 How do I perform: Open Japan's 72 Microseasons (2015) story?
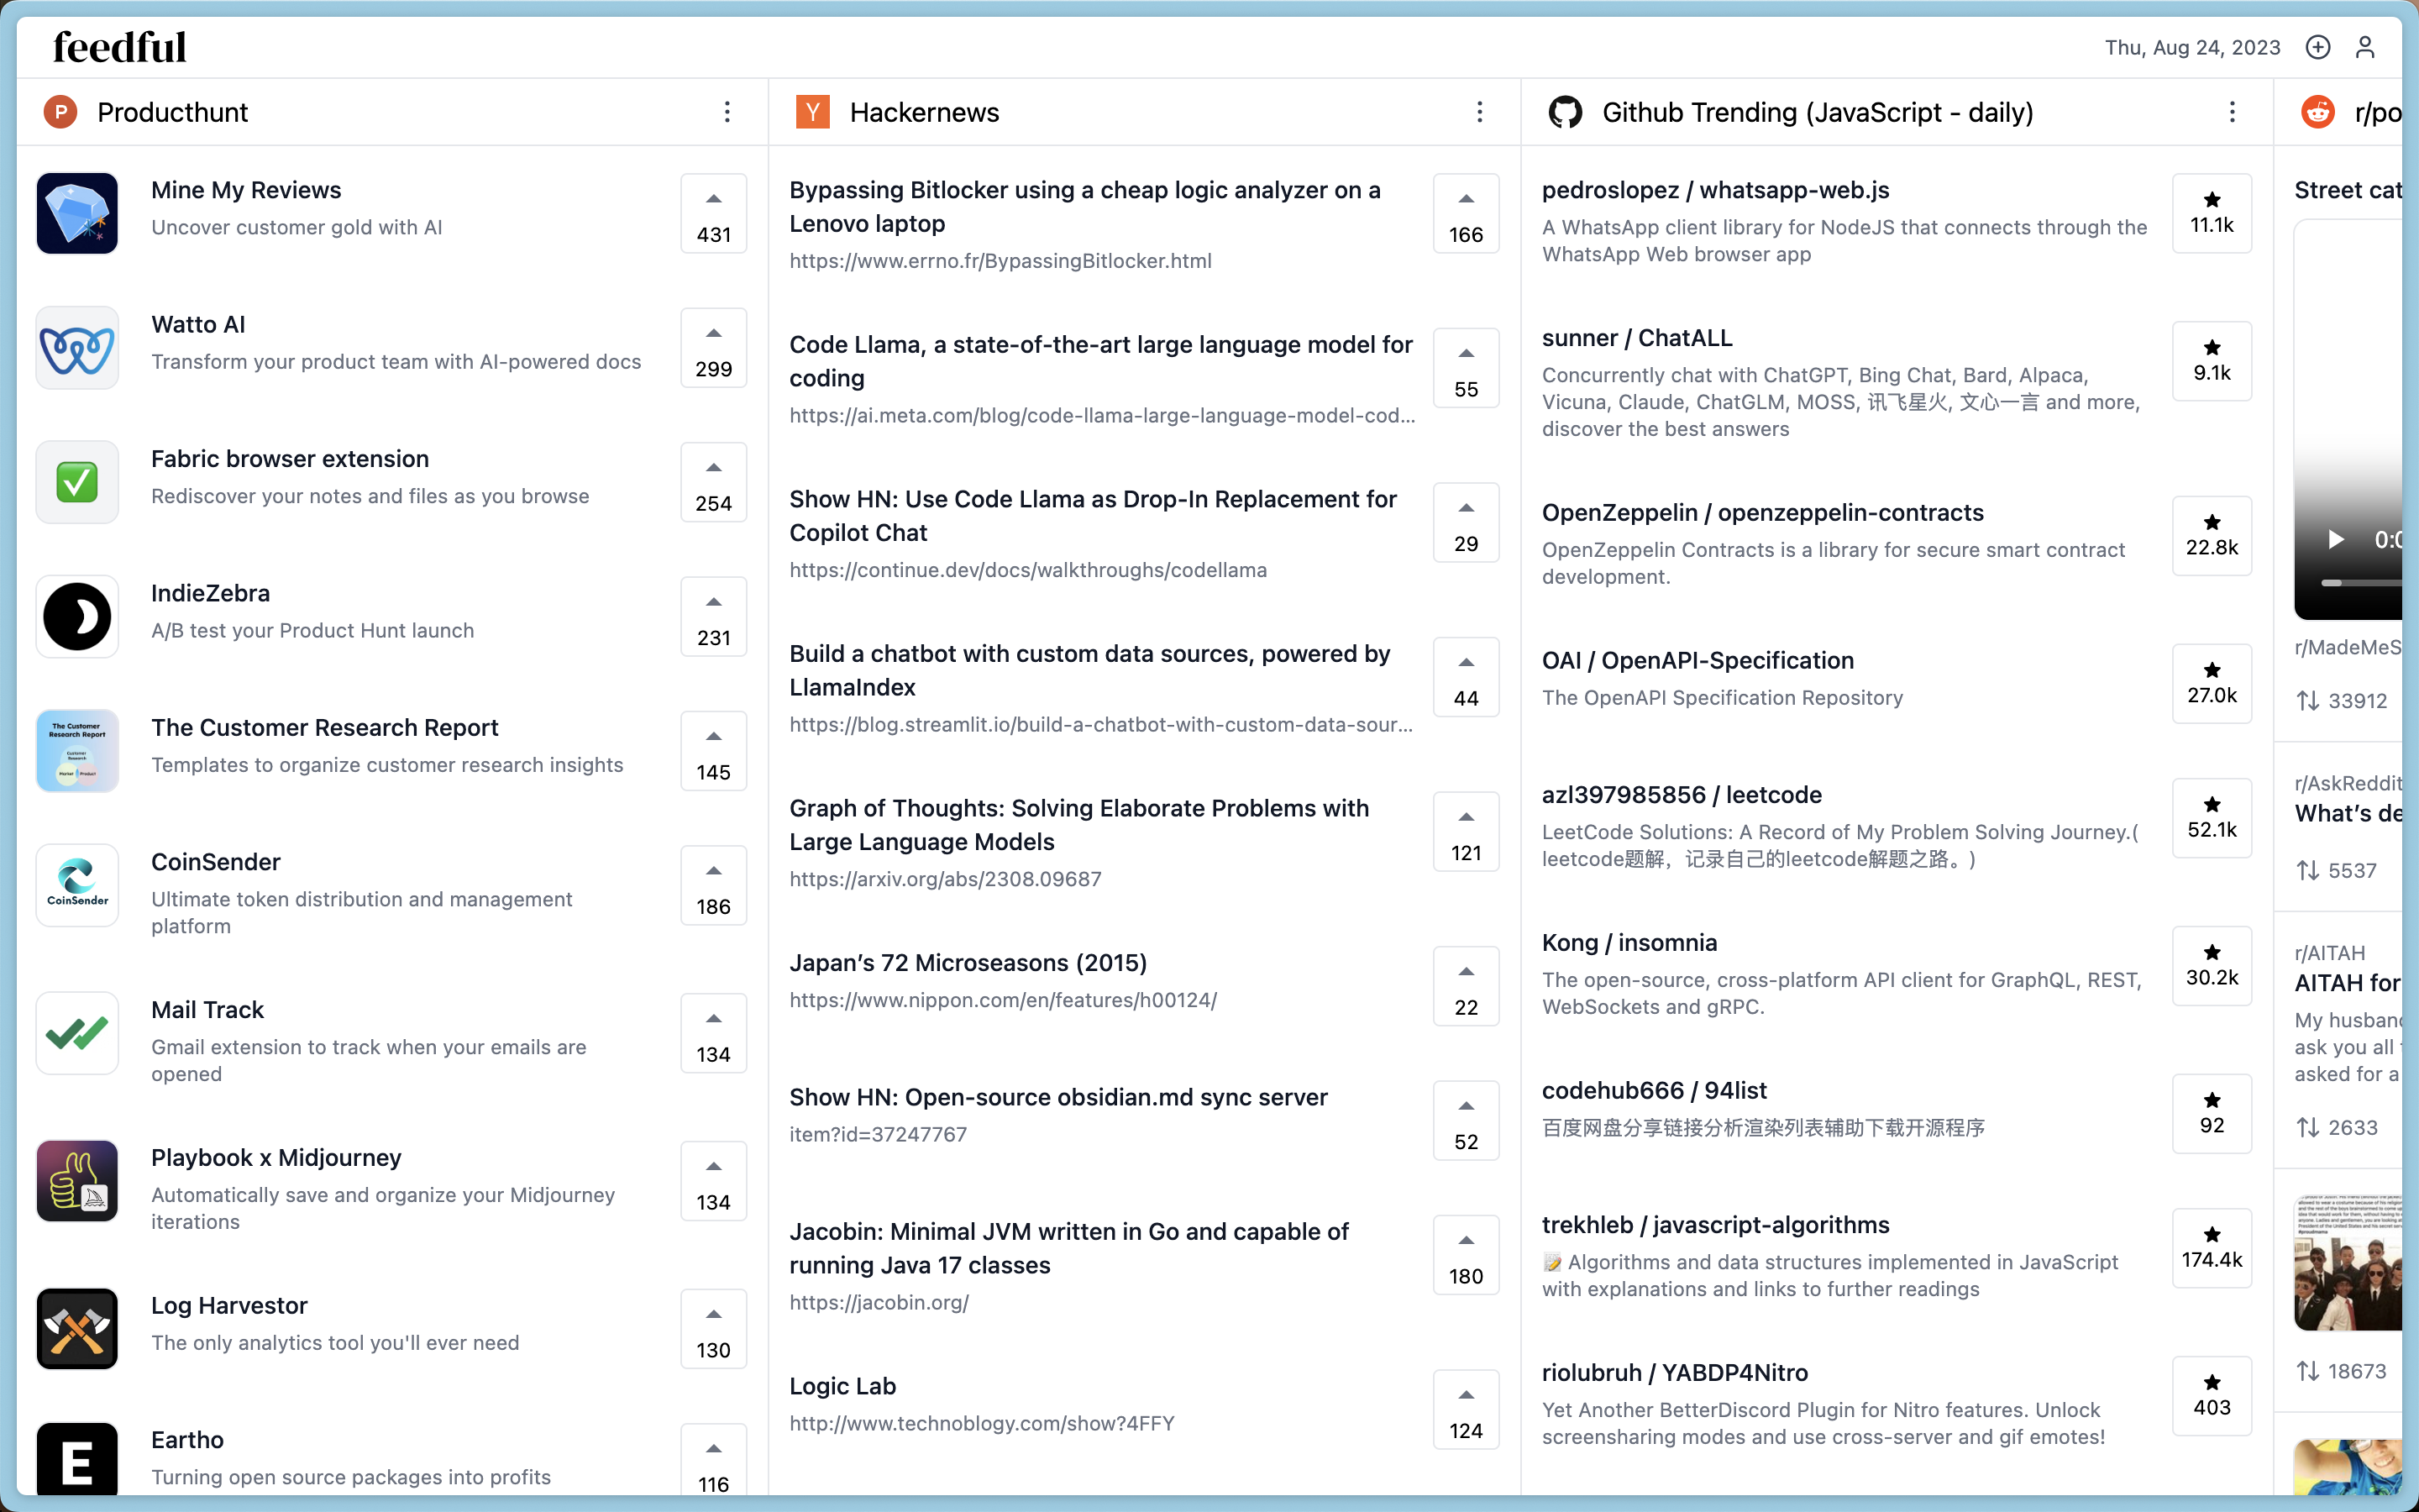click(x=968, y=963)
